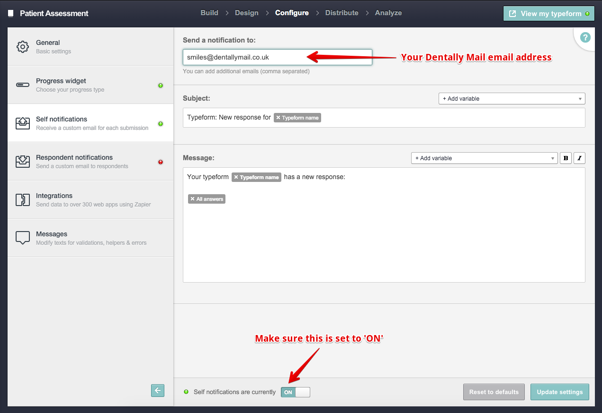
Task: Switch to the Distribute step
Action: point(341,13)
